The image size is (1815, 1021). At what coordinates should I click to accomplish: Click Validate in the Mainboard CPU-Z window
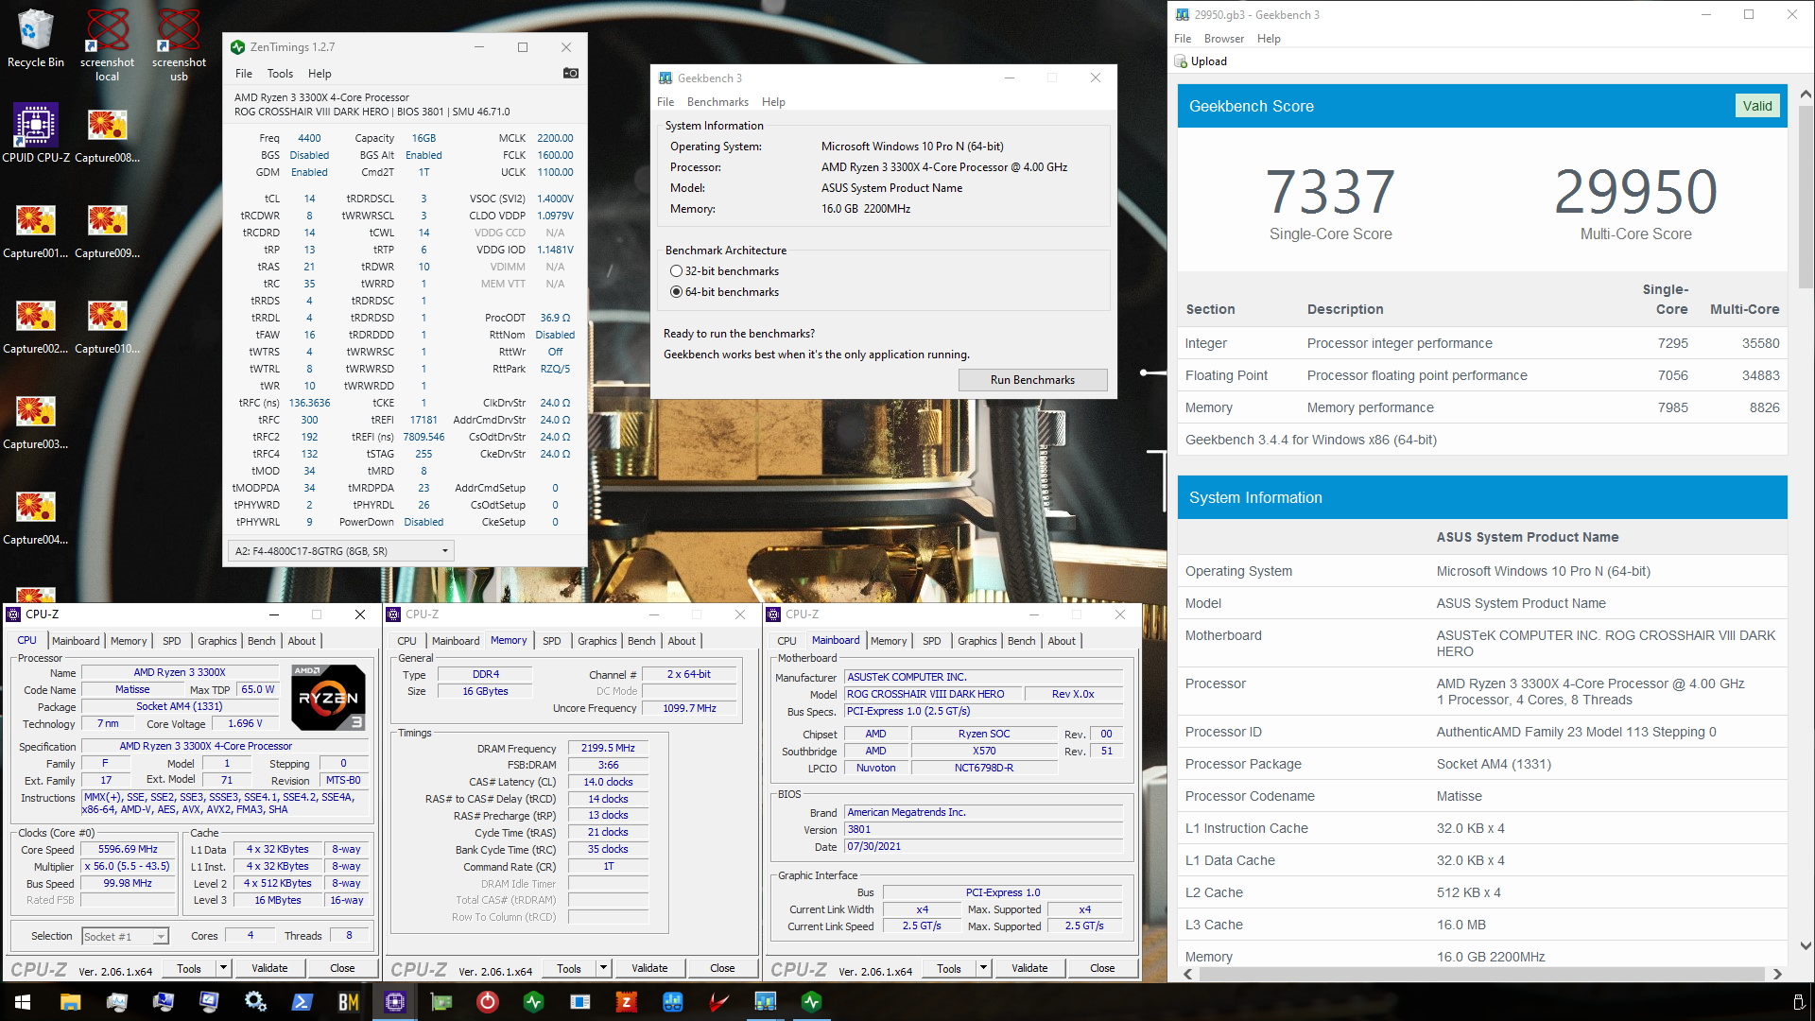coord(1029,968)
